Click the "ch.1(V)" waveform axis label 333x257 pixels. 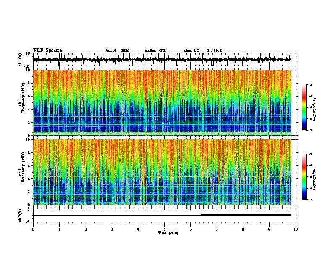point(20,60)
